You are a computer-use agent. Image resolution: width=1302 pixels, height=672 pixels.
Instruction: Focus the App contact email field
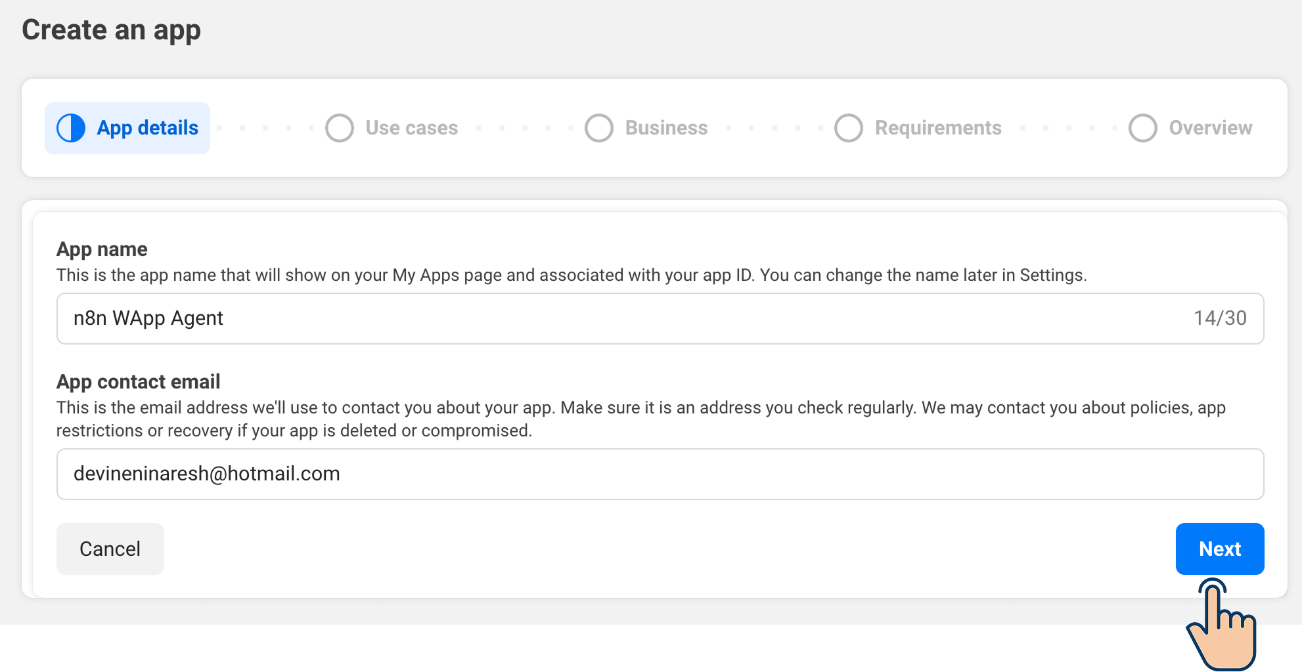coord(660,474)
